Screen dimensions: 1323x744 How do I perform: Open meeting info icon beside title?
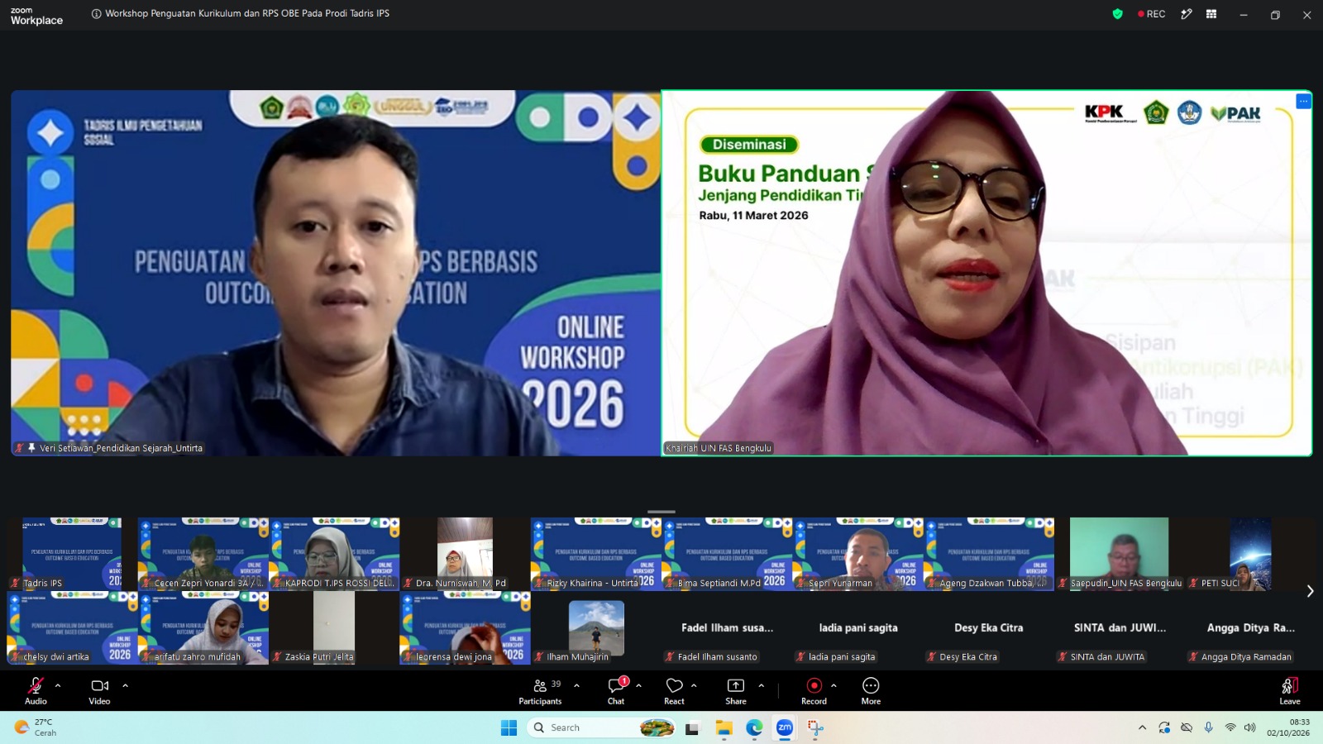pos(97,14)
